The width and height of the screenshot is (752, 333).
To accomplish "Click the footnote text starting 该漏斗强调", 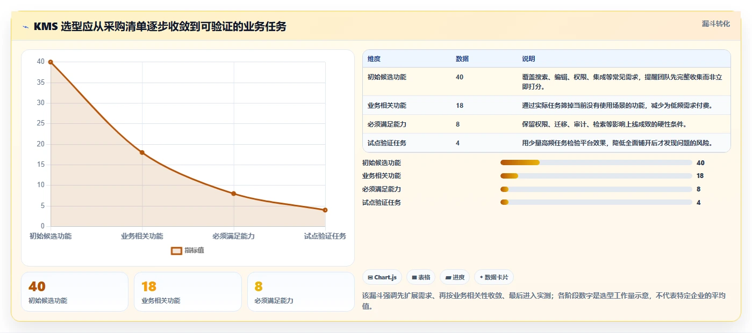I will [545, 301].
